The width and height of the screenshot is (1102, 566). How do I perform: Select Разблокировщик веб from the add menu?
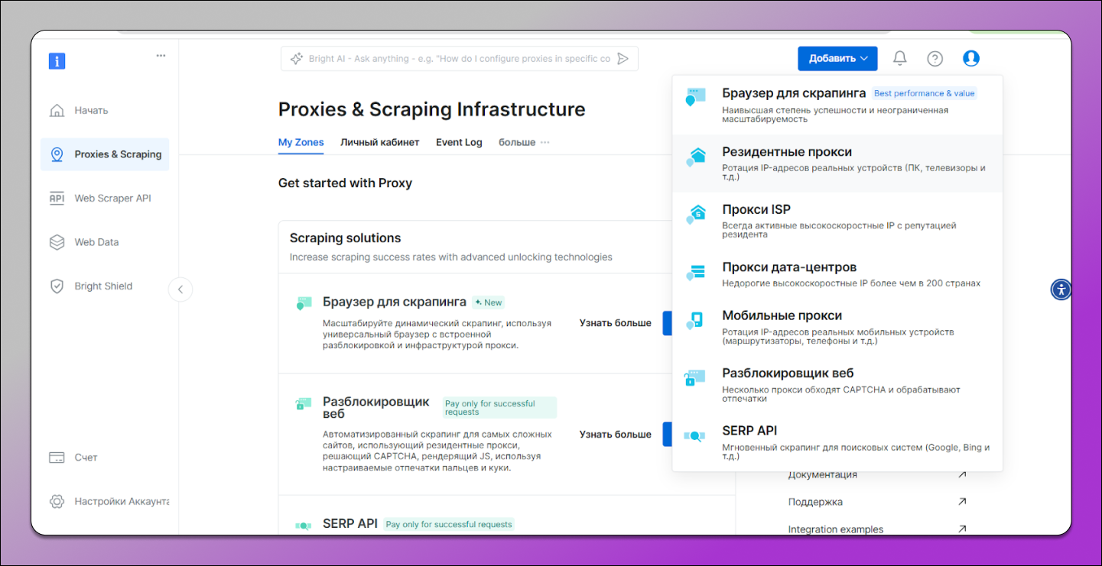[x=837, y=384]
